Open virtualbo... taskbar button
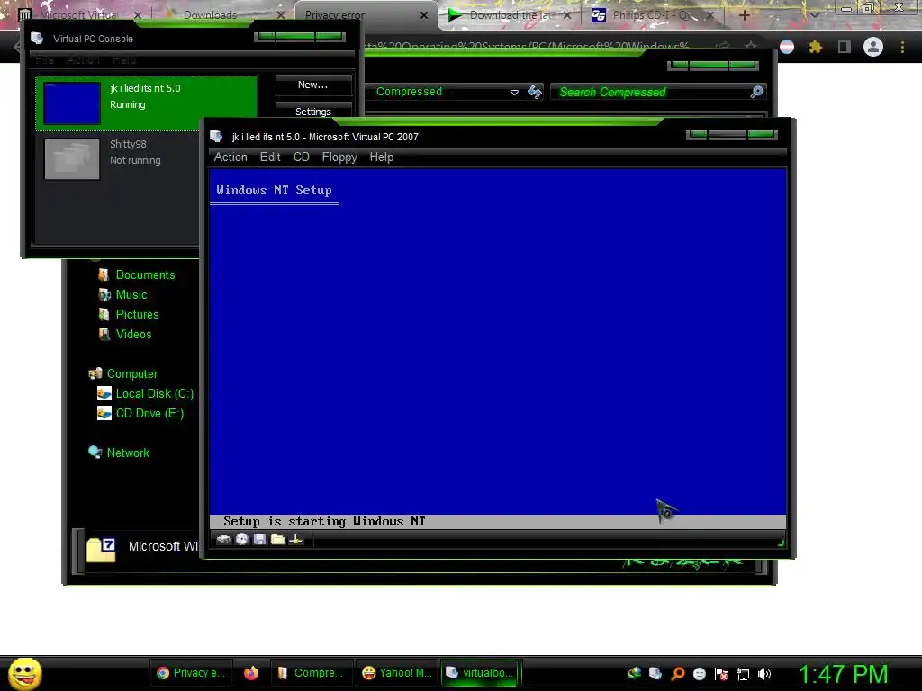This screenshot has height=691, width=922. pos(480,673)
